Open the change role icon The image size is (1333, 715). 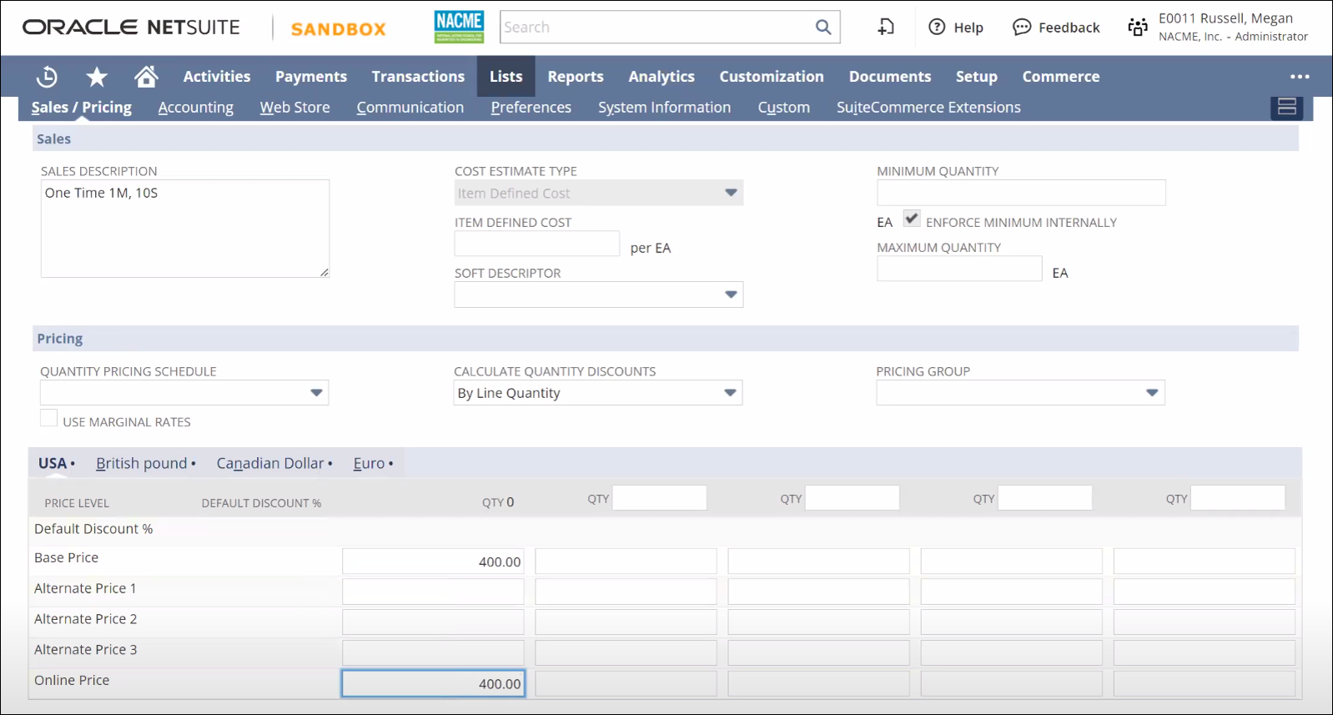[x=1138, y=28]
